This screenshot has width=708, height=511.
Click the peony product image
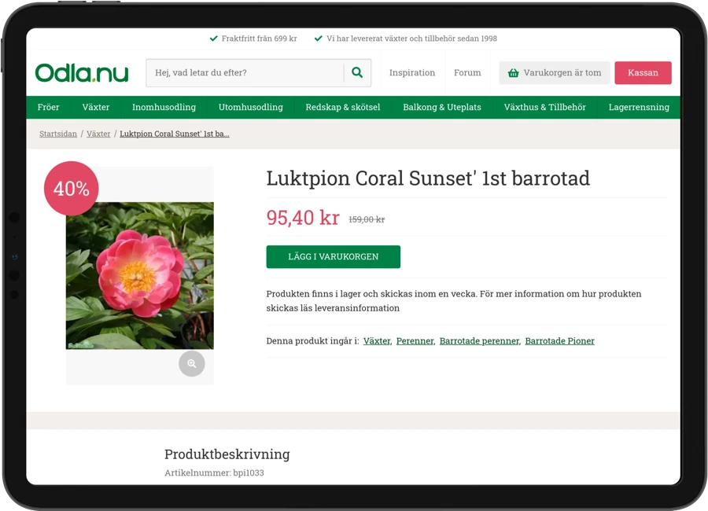(x=139, y=275)
